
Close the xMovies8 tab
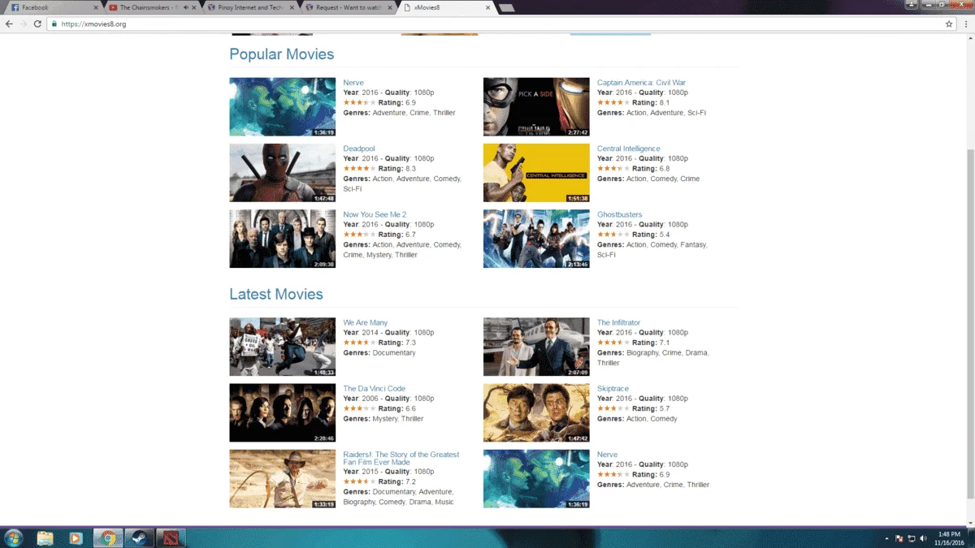[x=487, y=7]
